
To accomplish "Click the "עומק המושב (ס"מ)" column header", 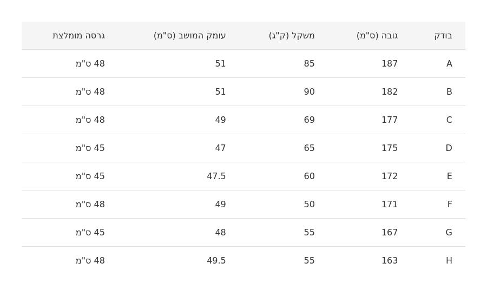I will pyautogui.click(x=189, y=36).
